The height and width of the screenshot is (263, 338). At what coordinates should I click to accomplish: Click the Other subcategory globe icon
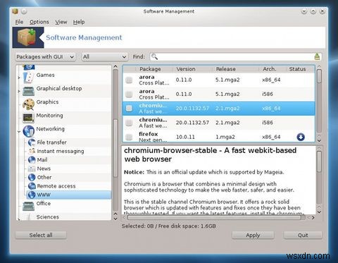coord(32,177)
